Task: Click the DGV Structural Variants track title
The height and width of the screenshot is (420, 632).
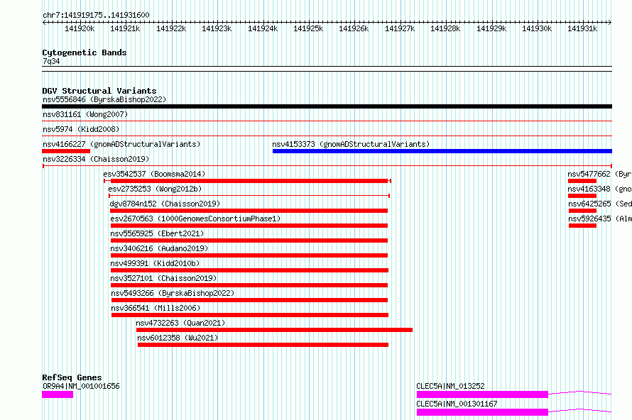Action: pos(99,91)
